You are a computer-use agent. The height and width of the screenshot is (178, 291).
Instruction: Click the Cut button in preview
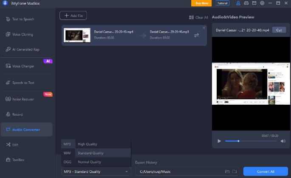click(279, 30)
